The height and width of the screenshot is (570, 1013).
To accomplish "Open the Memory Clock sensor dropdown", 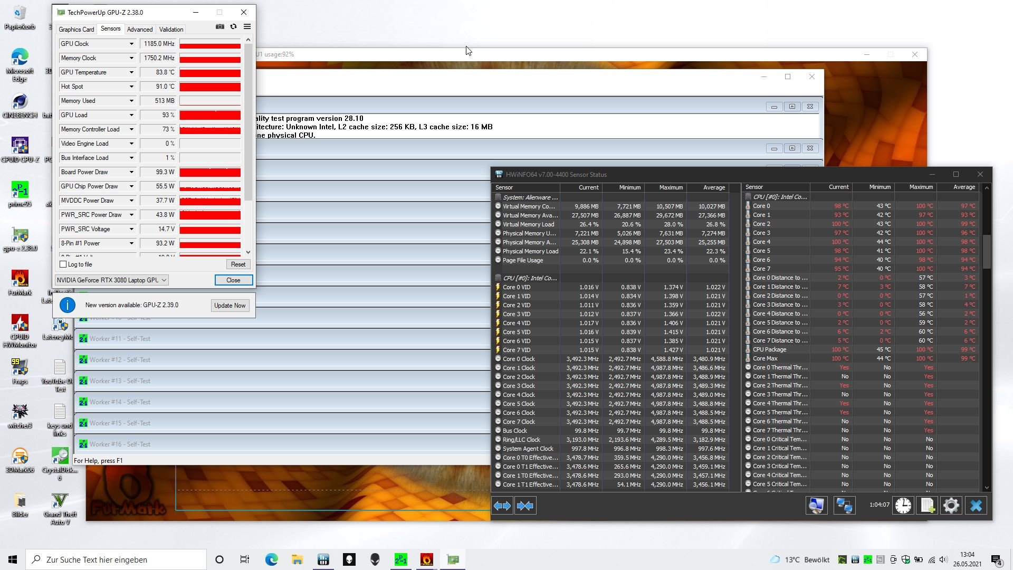I will (131, 58).
